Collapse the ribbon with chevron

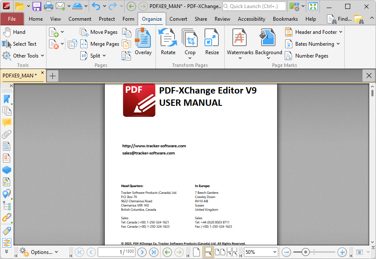371,18
